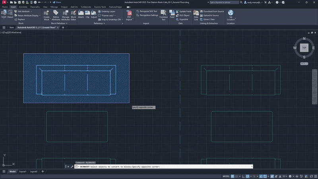
Task: Toggle polar tracking
Action: pos(247,176)
